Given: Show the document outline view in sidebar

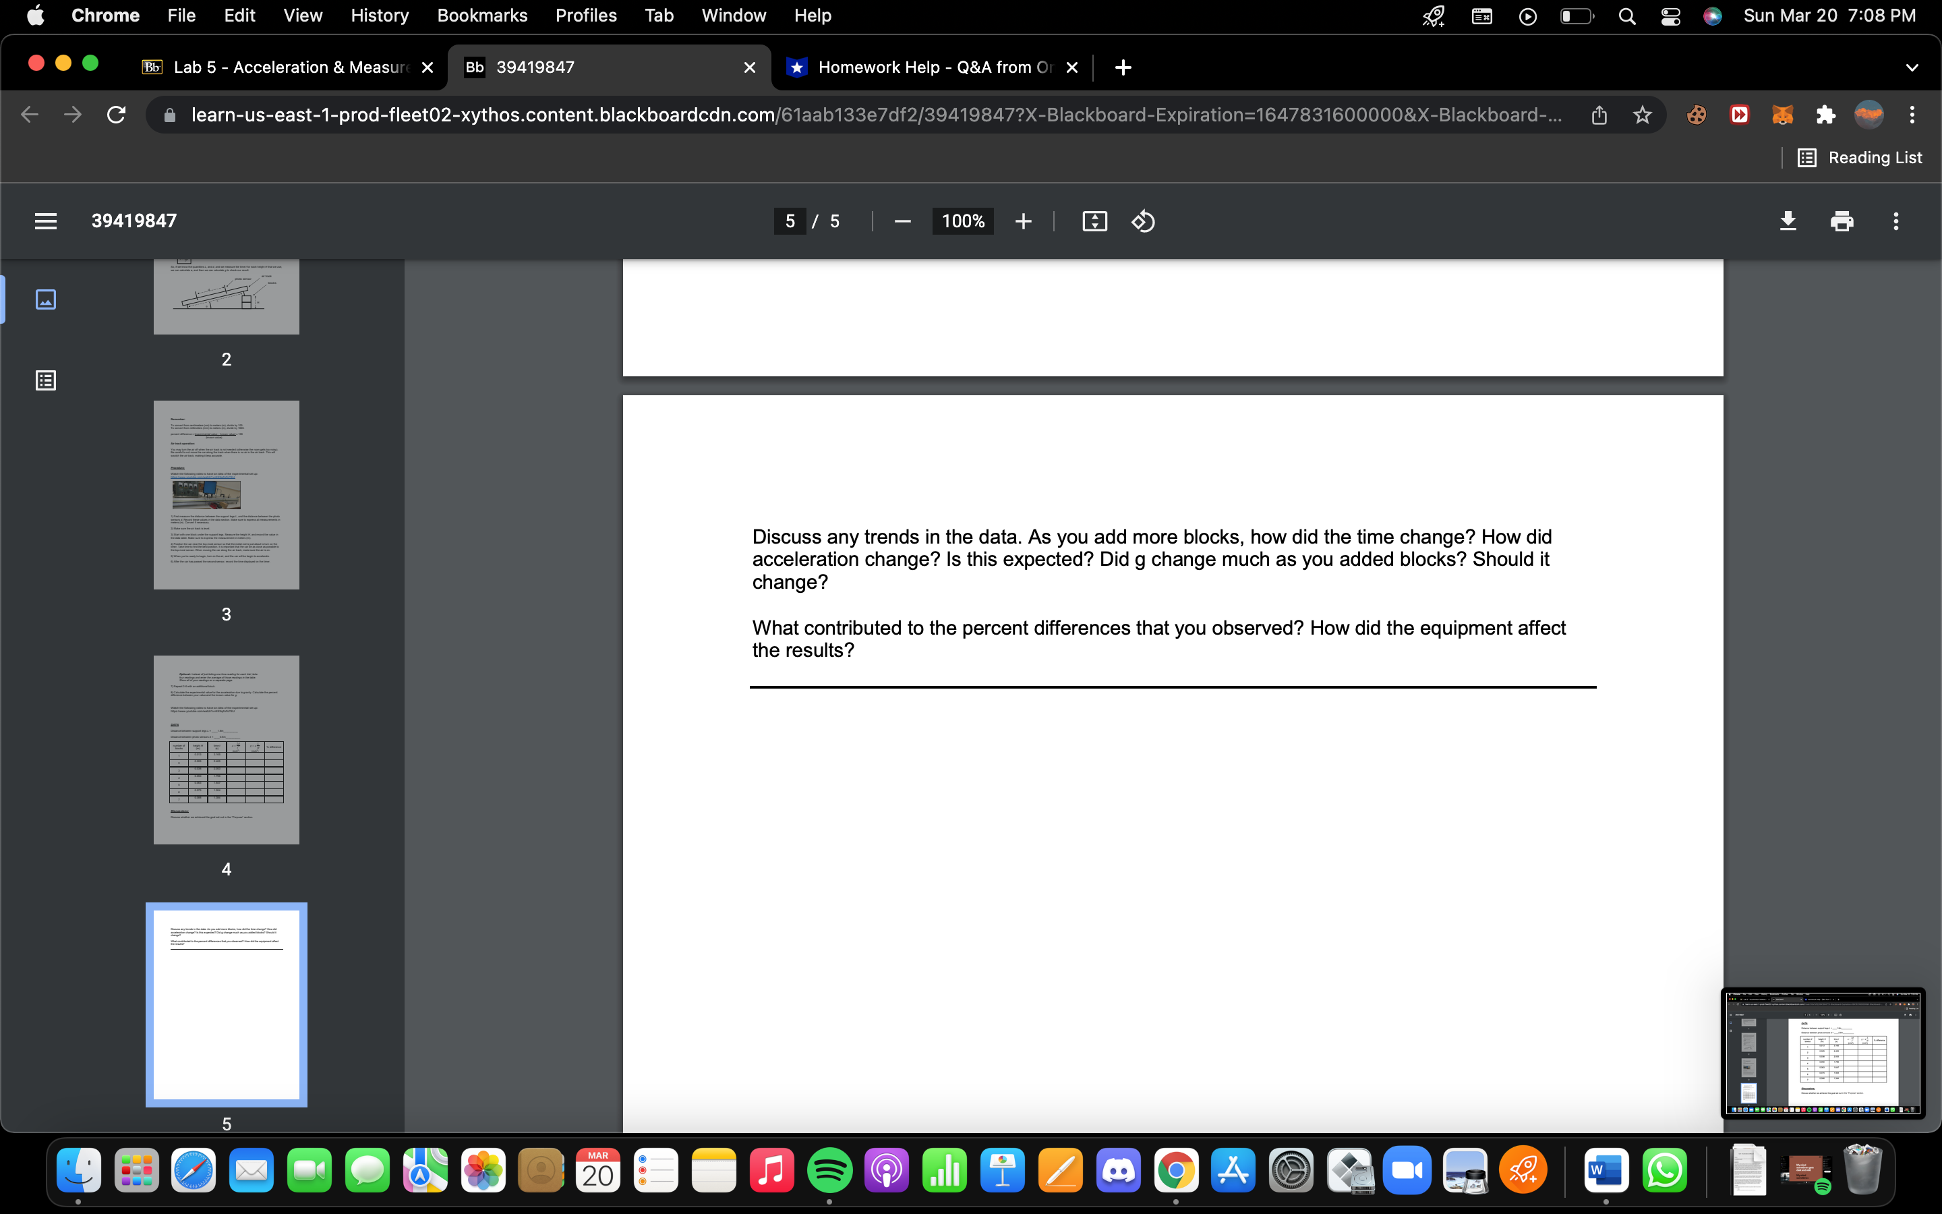Looking at the screenshot, I should pos(46,380).
